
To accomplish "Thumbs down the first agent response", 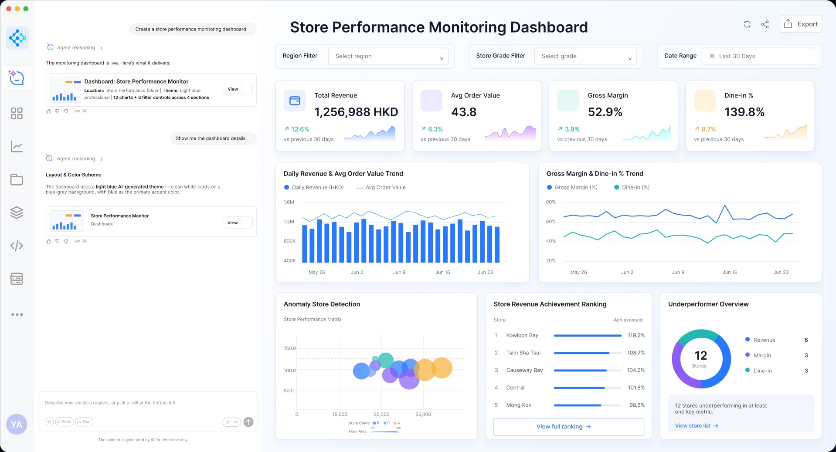I will (57, 111).
